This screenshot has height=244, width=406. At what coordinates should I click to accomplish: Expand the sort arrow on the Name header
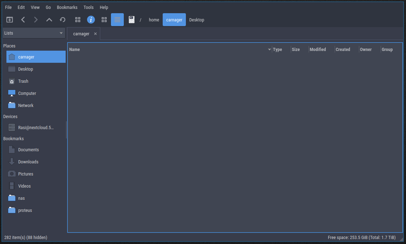point(270,49)
